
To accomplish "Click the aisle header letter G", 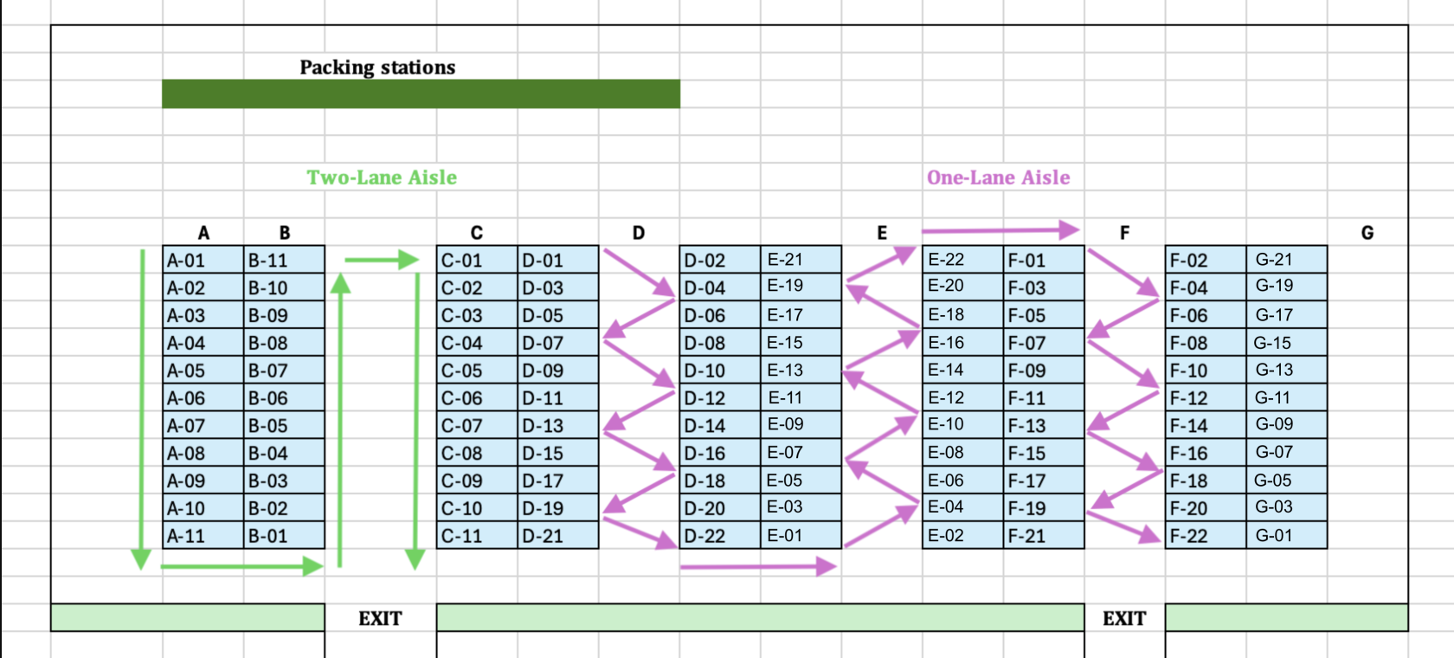I will coord(1367,232).
